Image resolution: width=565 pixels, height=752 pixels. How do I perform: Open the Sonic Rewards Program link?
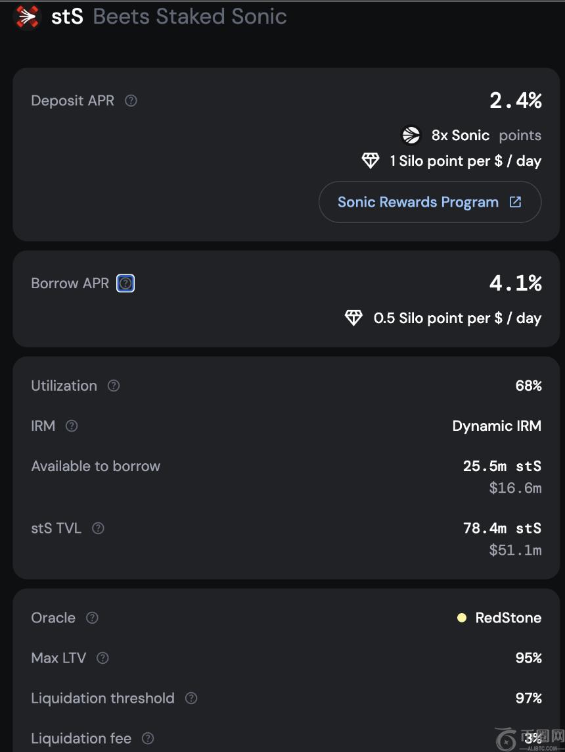pos(418,202)
